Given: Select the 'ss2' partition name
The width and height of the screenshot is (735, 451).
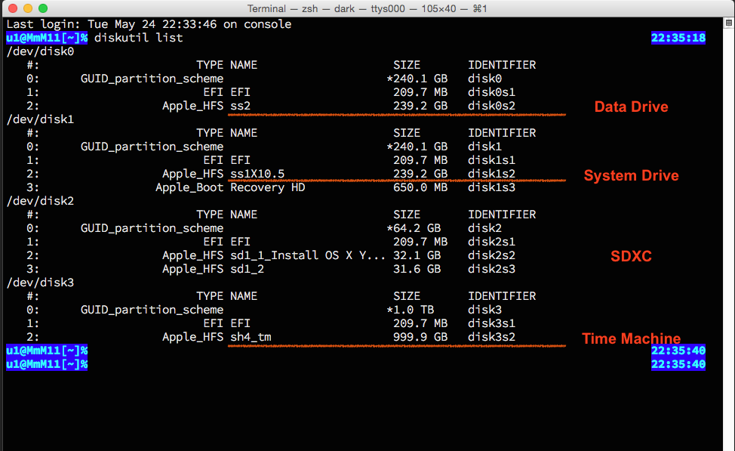Looking at the screenshot, I should click(241, 106).
